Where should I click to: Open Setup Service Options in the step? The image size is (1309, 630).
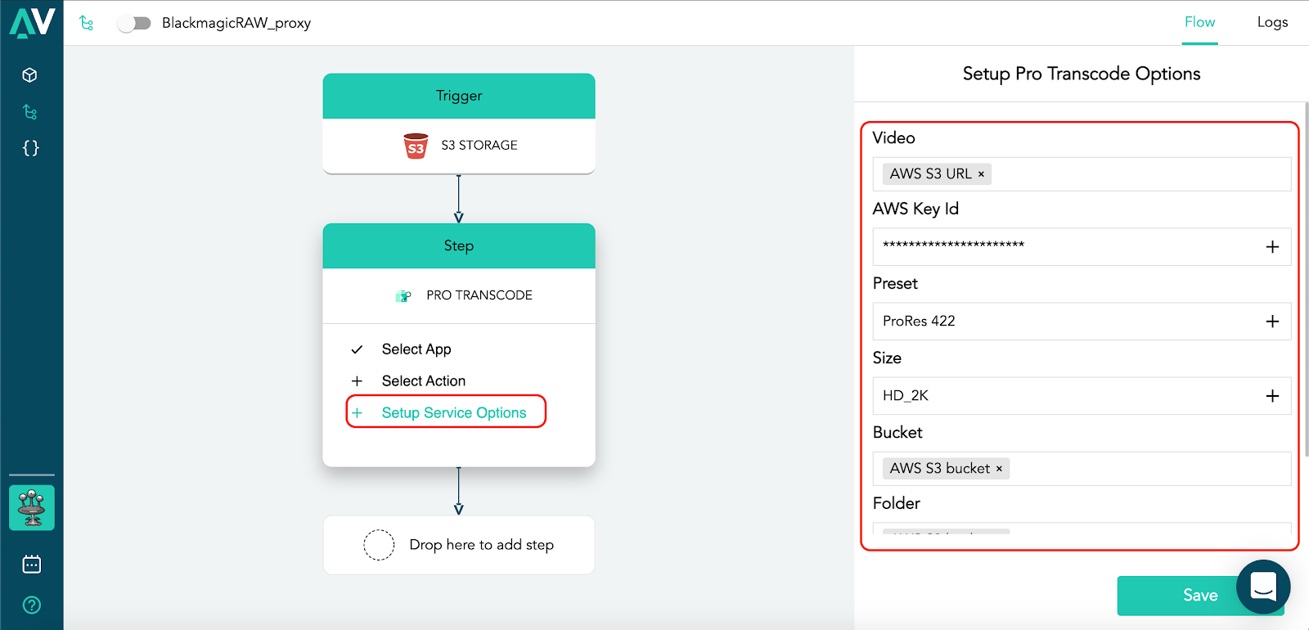click(453, 413)
